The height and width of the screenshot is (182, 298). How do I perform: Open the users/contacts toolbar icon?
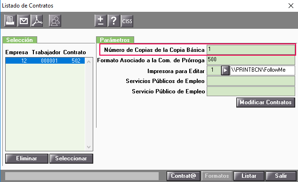55,21
